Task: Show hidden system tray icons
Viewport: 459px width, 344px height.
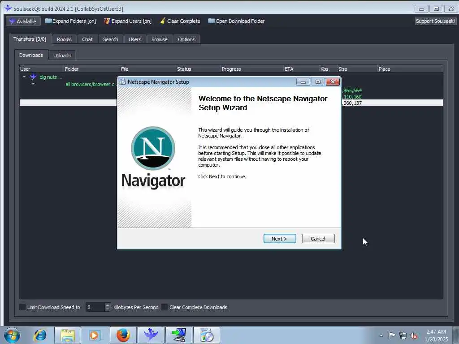Action: point(381,335)
